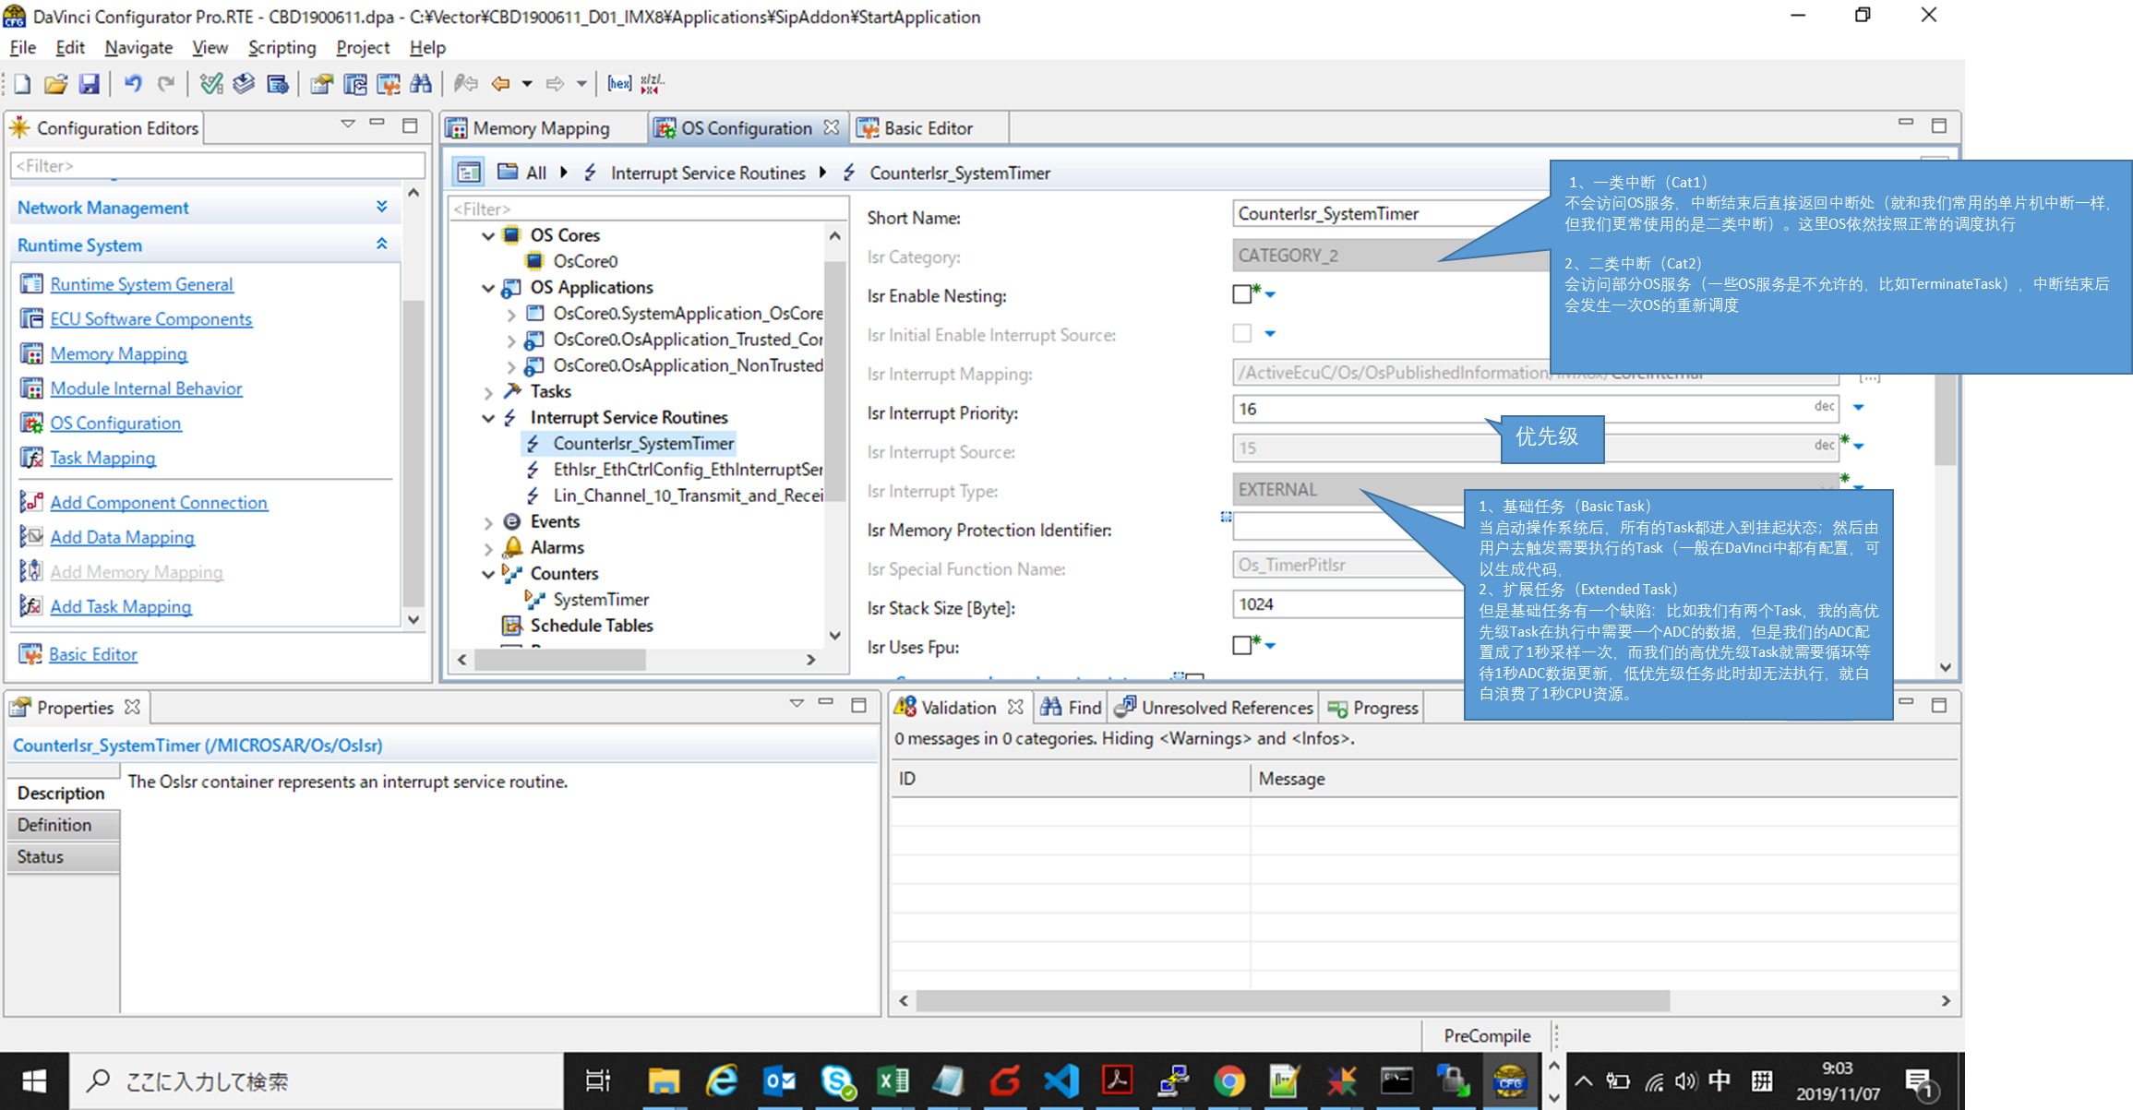The width and height of the screenshot is (2133, 1110).
Task: Click the Save toolbar icon
Action: coord(89,84)
